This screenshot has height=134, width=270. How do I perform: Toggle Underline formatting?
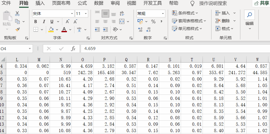click(52, 21)
